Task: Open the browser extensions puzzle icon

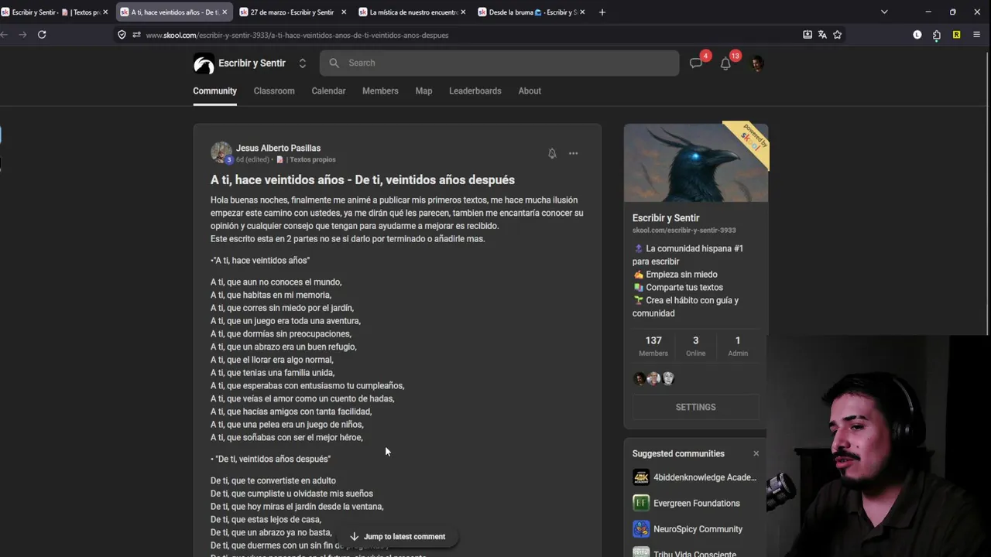Action: [x=937, y=35]
